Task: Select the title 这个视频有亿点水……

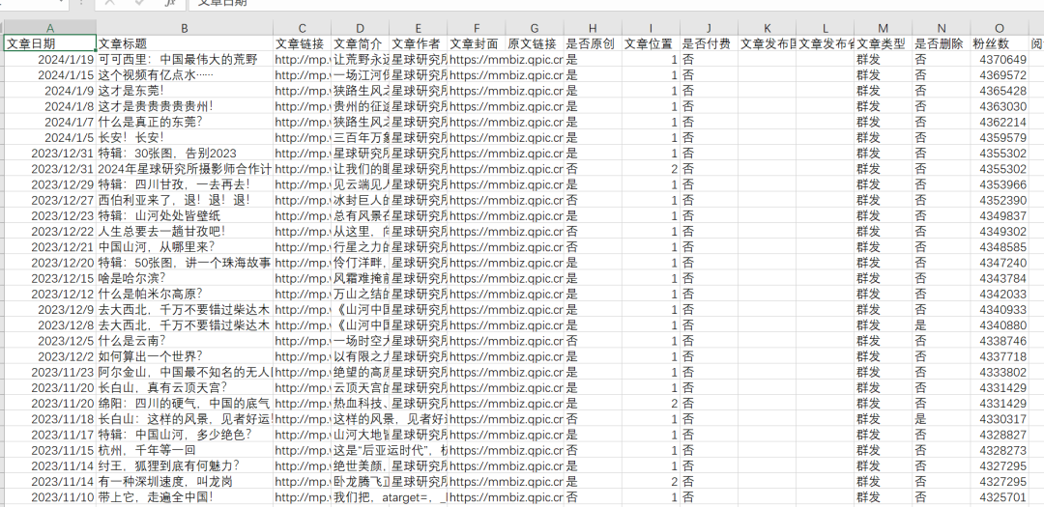Action: pos(185,75)
